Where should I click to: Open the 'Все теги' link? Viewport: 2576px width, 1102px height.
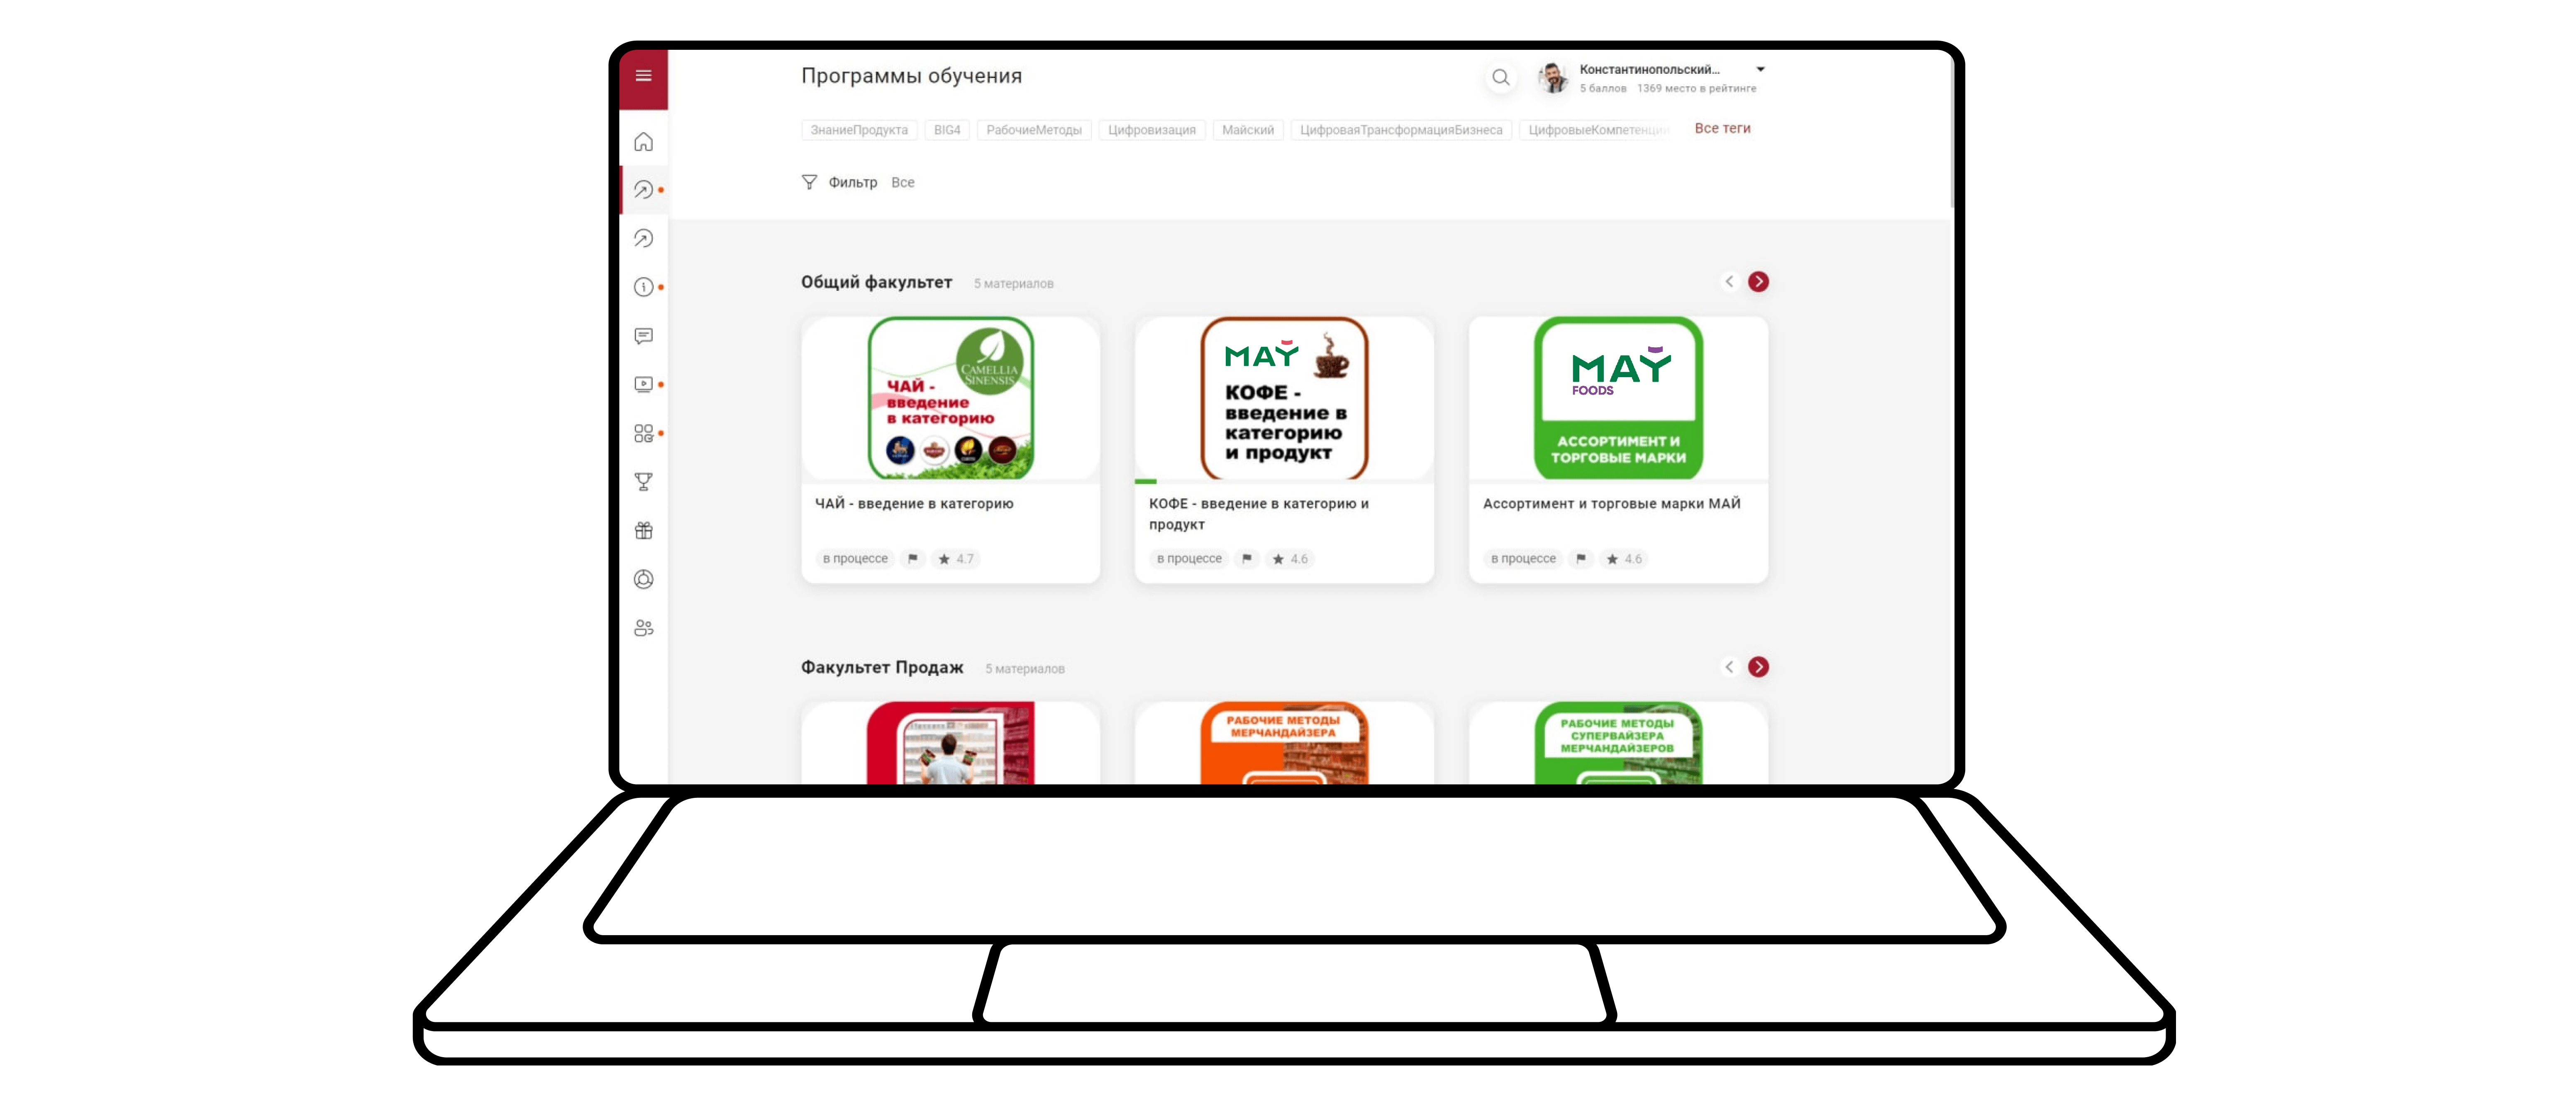tap(1722, 129)
